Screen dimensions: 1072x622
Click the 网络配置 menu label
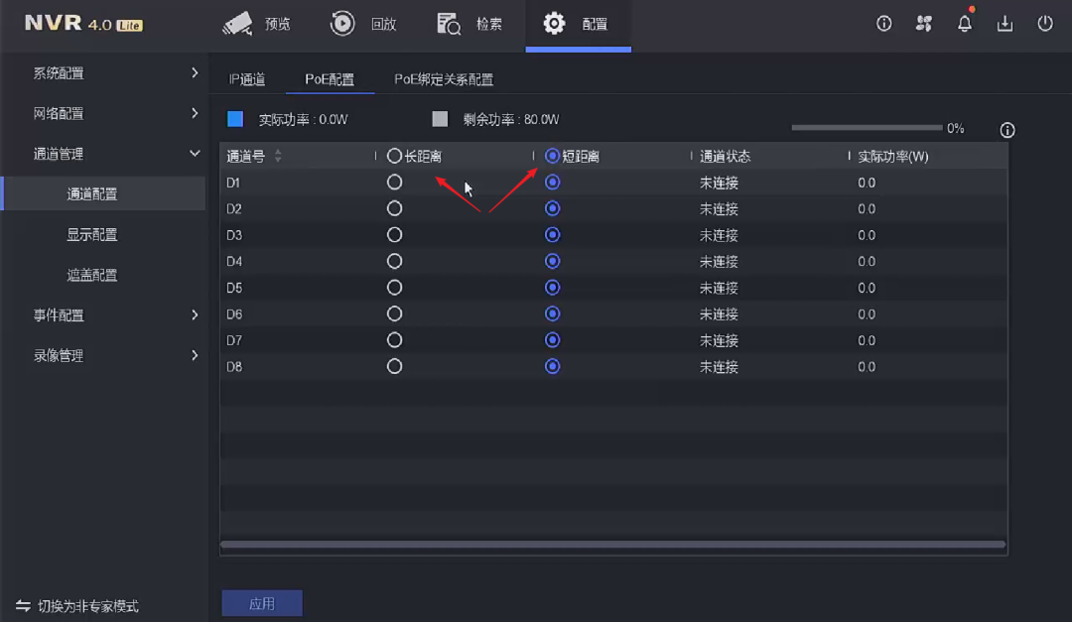pos(59,113)
